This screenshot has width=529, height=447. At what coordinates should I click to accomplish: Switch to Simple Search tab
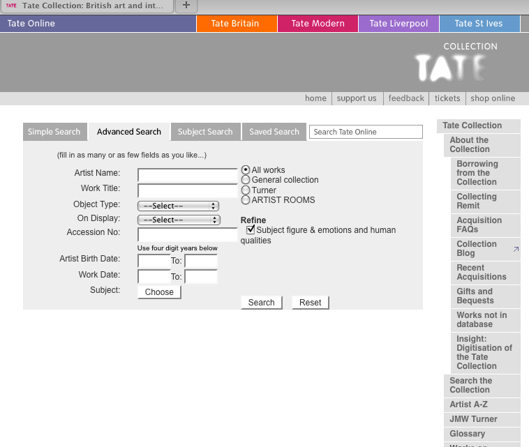click(x=55, y=132)
